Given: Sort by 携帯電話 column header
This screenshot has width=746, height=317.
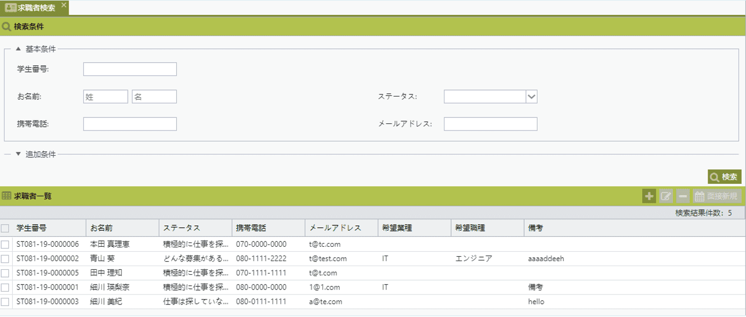Looking at the screenshot, I should point(268,228).
